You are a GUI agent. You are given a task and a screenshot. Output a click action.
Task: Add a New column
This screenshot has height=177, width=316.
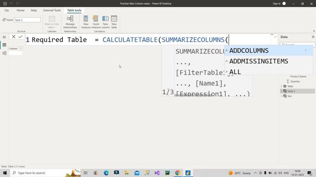tap(105, 22)
